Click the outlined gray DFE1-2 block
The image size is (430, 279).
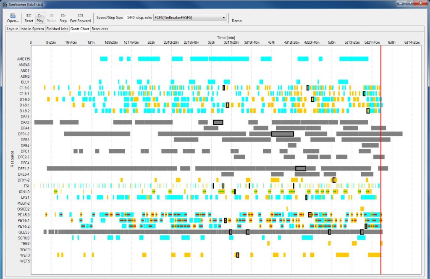point(300,168)
